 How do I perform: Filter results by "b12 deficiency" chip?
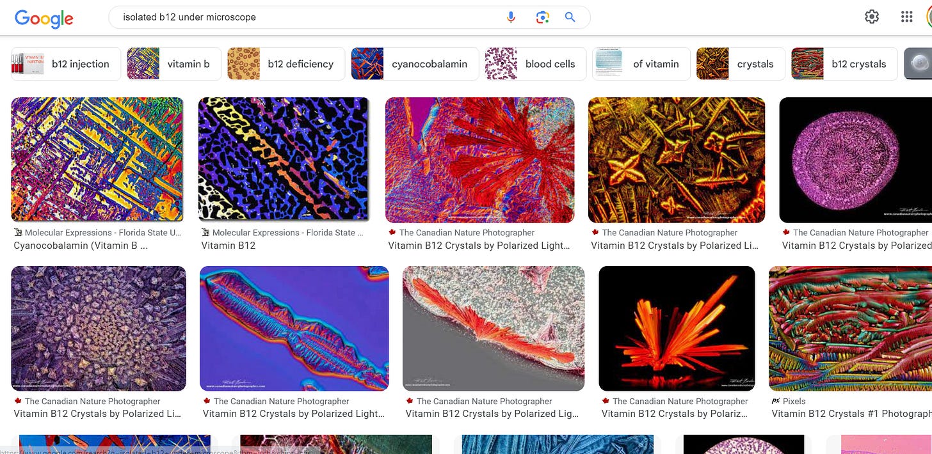[x=285, y=64]
